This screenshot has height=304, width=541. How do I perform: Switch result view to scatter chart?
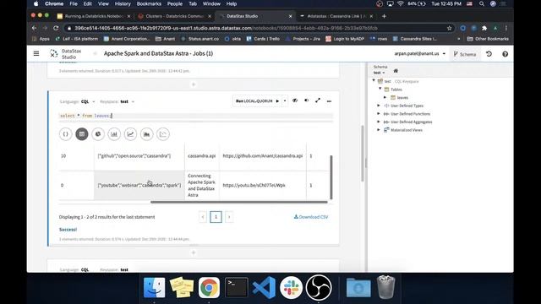163,134
